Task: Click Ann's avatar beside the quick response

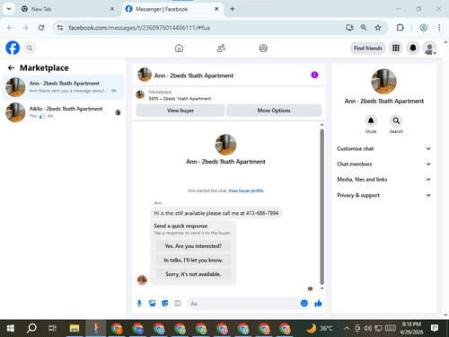Action: [142, 280]
